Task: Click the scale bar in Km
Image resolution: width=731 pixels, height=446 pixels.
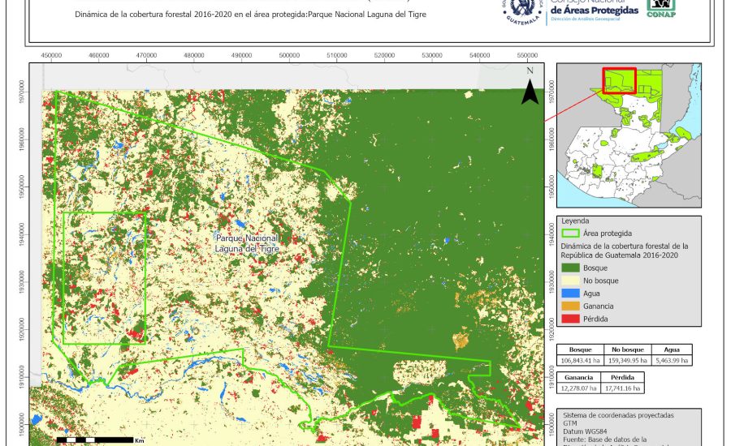Action: [x=89, y=439]
